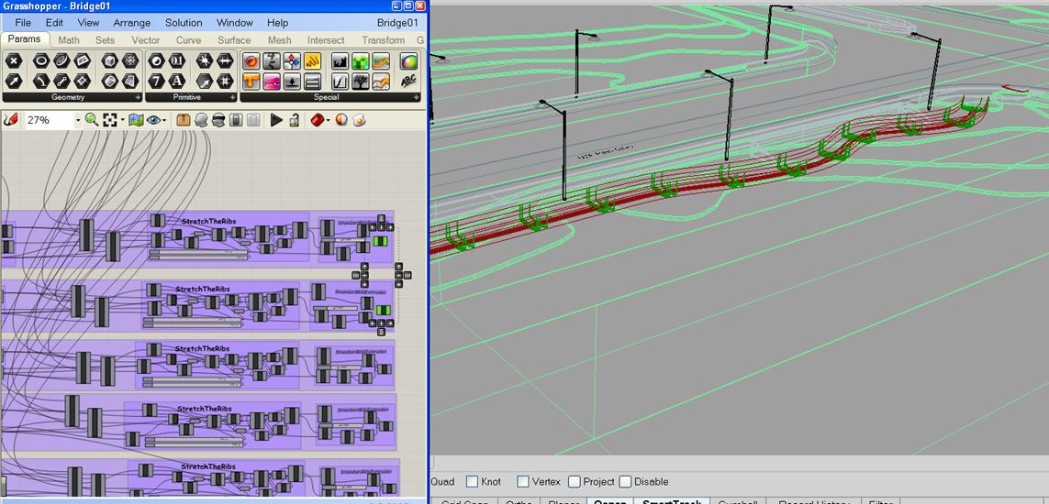Click the sketch pencil icon in canvas toolbar
The height and width of the screenshot is (504, 1049).
tap(11, 120)
